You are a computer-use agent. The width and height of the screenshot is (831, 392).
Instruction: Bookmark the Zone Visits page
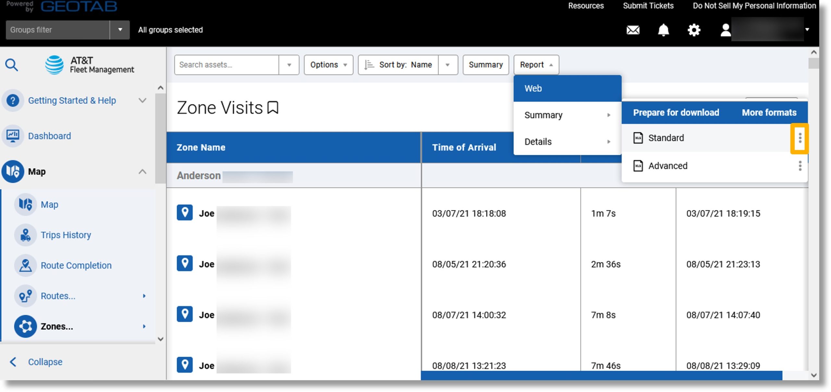click(273, 108)
